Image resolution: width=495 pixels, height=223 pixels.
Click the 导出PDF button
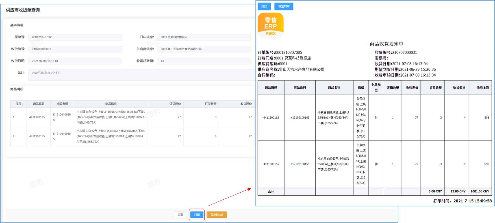tap(284, 6)
